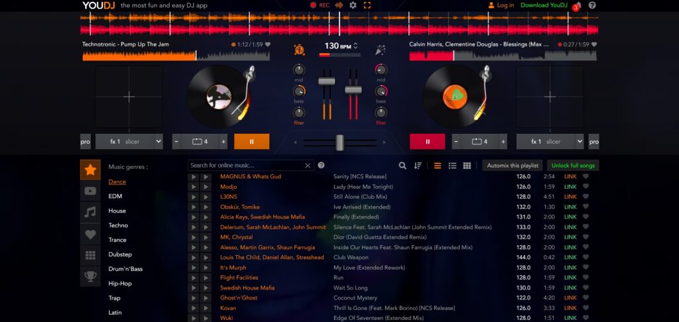679x322 pixels.
Task: Pause the left deck playback
Action: coord(251,142)
